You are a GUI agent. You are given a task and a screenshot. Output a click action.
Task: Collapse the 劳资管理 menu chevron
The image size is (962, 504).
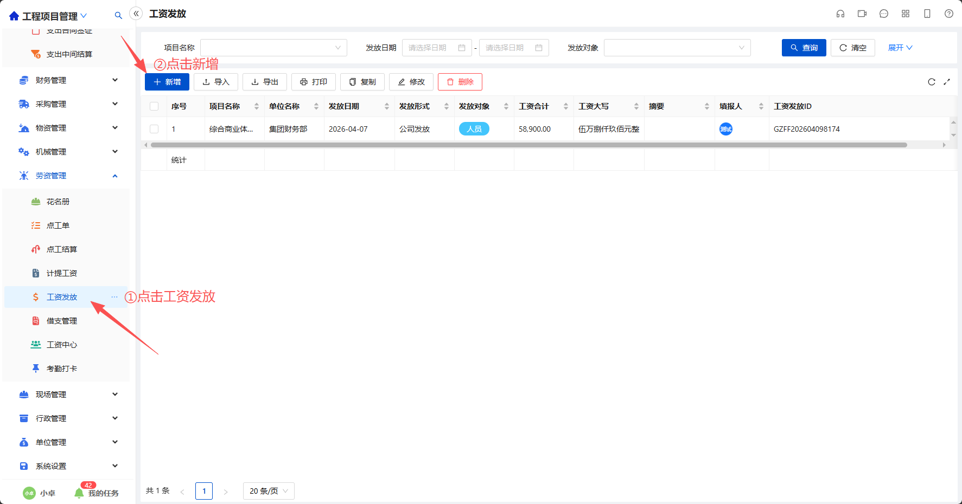point(115,176)
